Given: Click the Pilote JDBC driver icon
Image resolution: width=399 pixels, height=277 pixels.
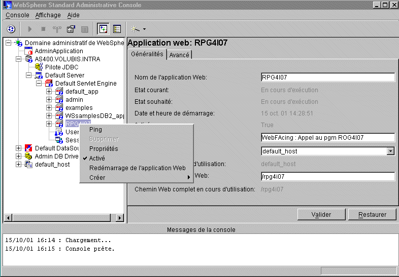Looking at the screenshot, I should [x=39, y=67].
